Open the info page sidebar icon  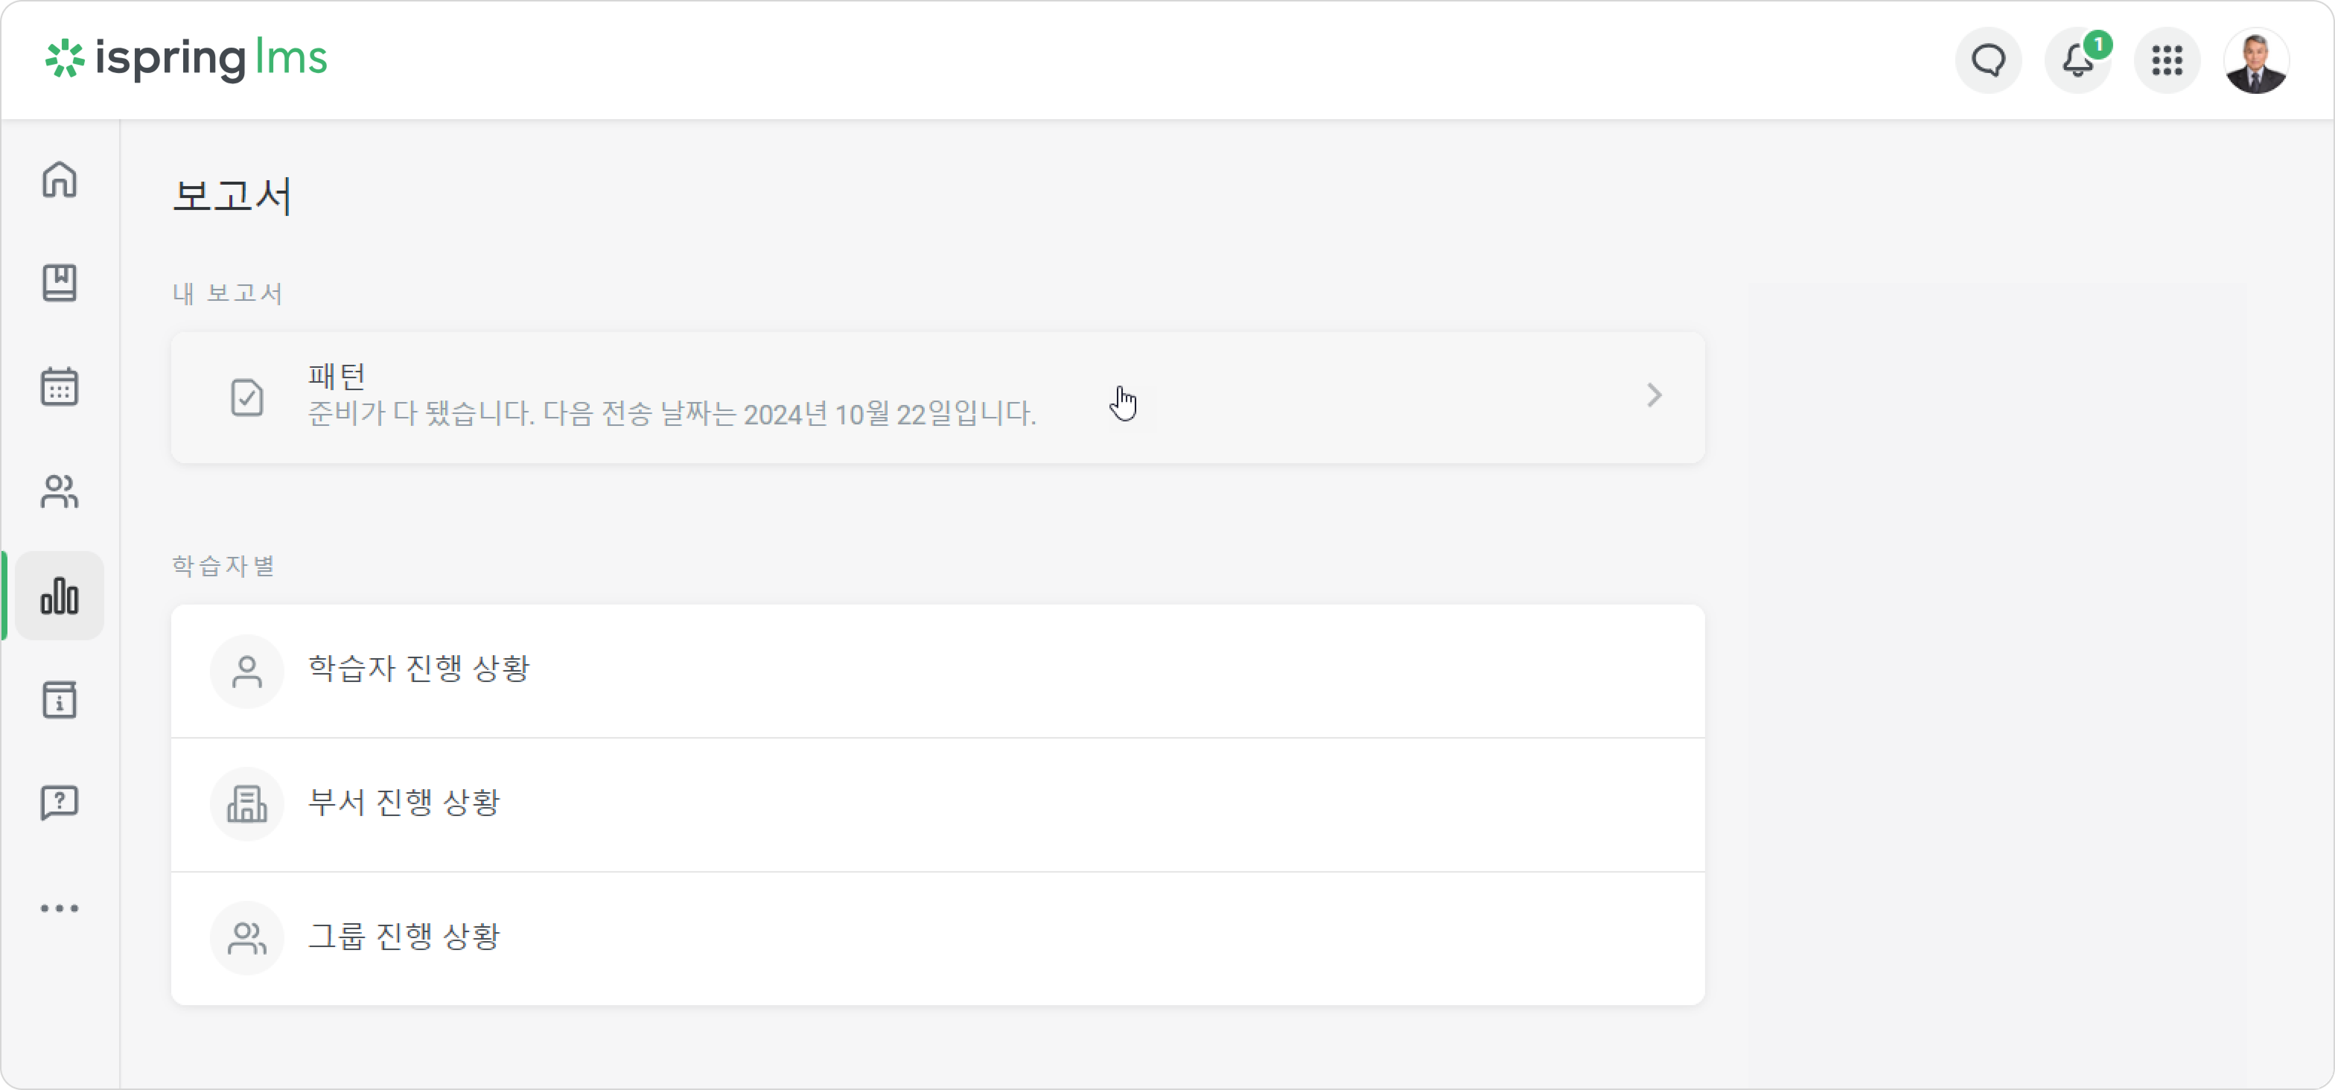coord(60,699)
